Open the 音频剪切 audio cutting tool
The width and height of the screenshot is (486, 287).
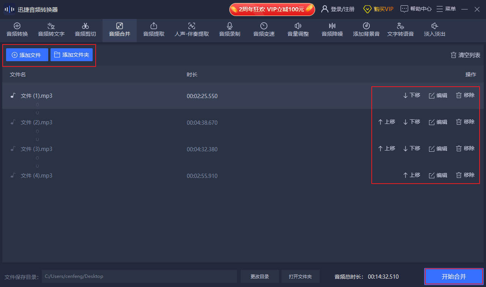[x=85, y=30]
